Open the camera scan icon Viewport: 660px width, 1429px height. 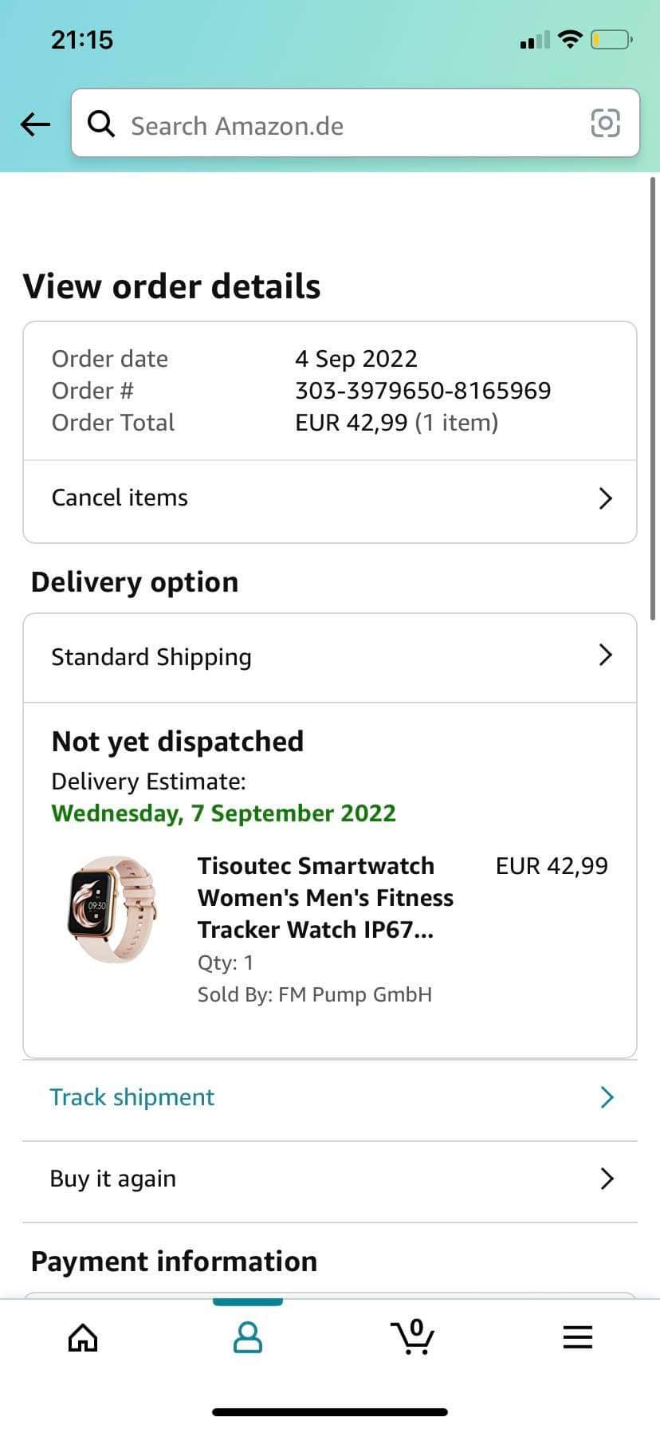tap(605, 124)
